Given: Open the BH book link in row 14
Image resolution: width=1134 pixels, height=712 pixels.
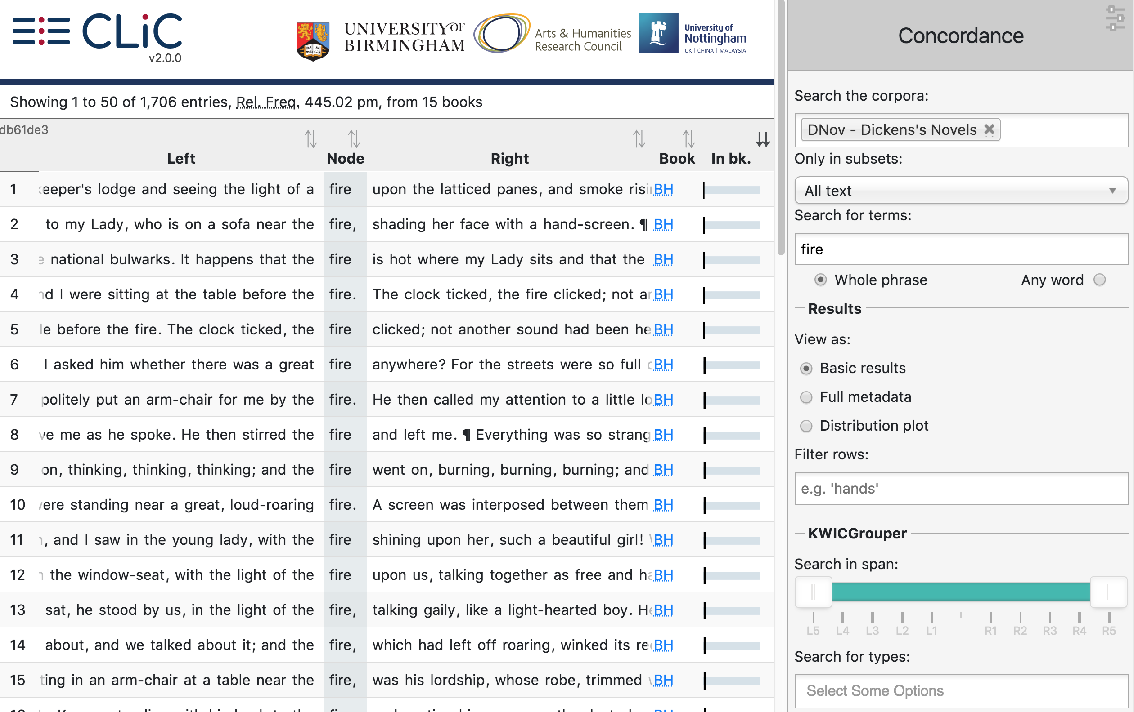Looking at the screenshot, I should [x=663, y=645].
